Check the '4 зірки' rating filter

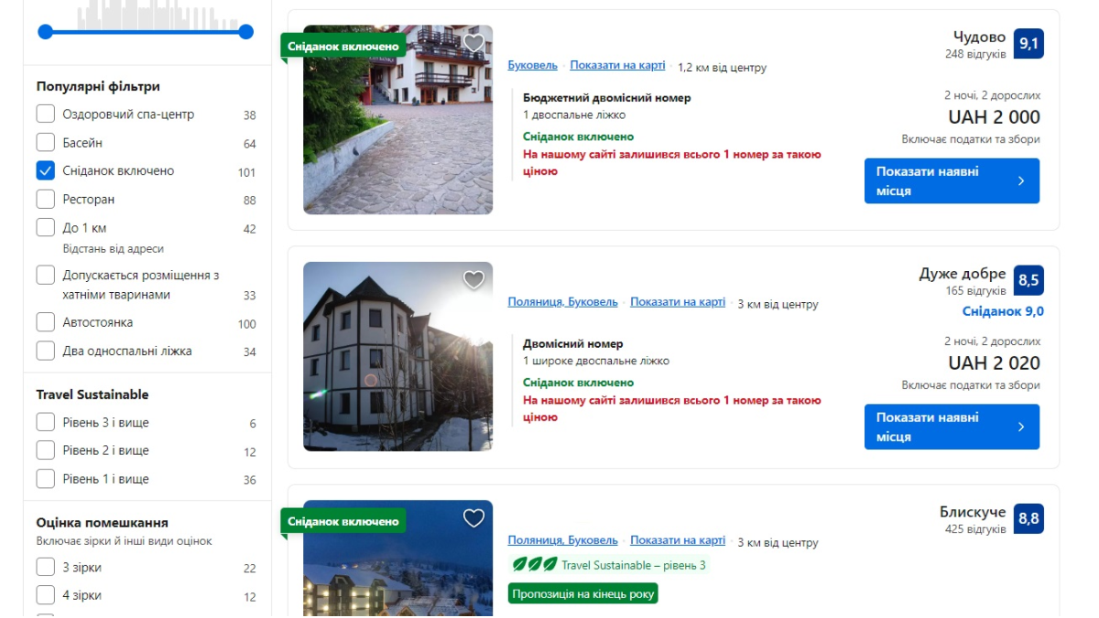pos(46,595)
